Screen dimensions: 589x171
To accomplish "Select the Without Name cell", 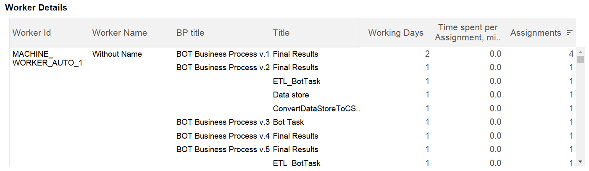I will pyautogui.click(x=117, y=54).
